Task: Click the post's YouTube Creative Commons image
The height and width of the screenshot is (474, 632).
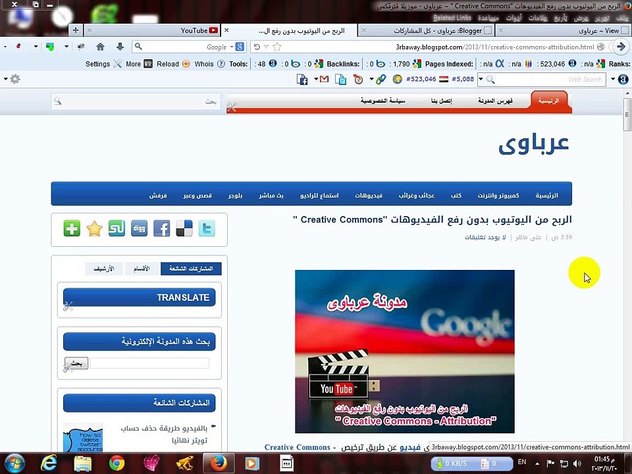Action: coord(405,352)
